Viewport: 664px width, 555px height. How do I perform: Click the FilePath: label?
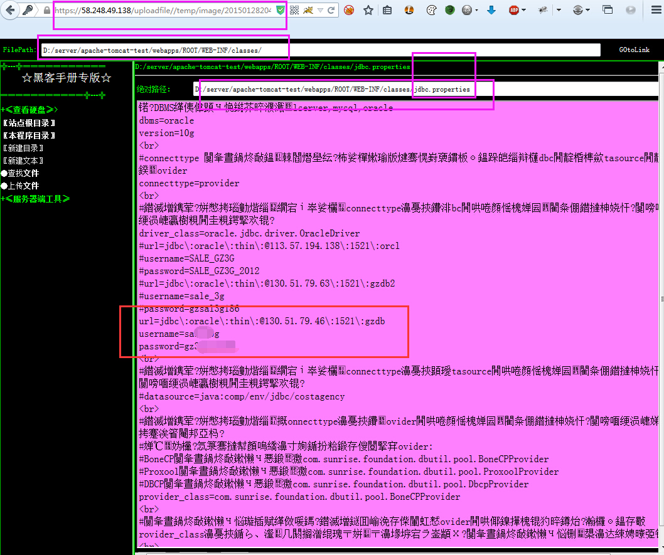point(19,50)
